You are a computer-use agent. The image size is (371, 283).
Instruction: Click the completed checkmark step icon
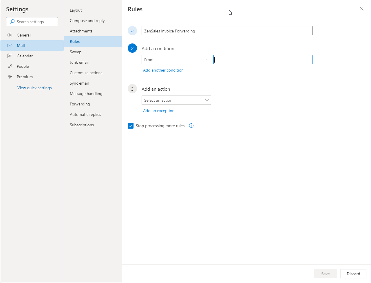(132, 31)
